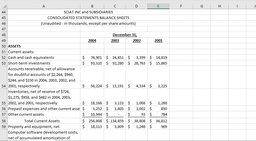Viewport: 256px width, 141px height.
Task: Click total current assets value 134,459
Action: coord(115,121)
